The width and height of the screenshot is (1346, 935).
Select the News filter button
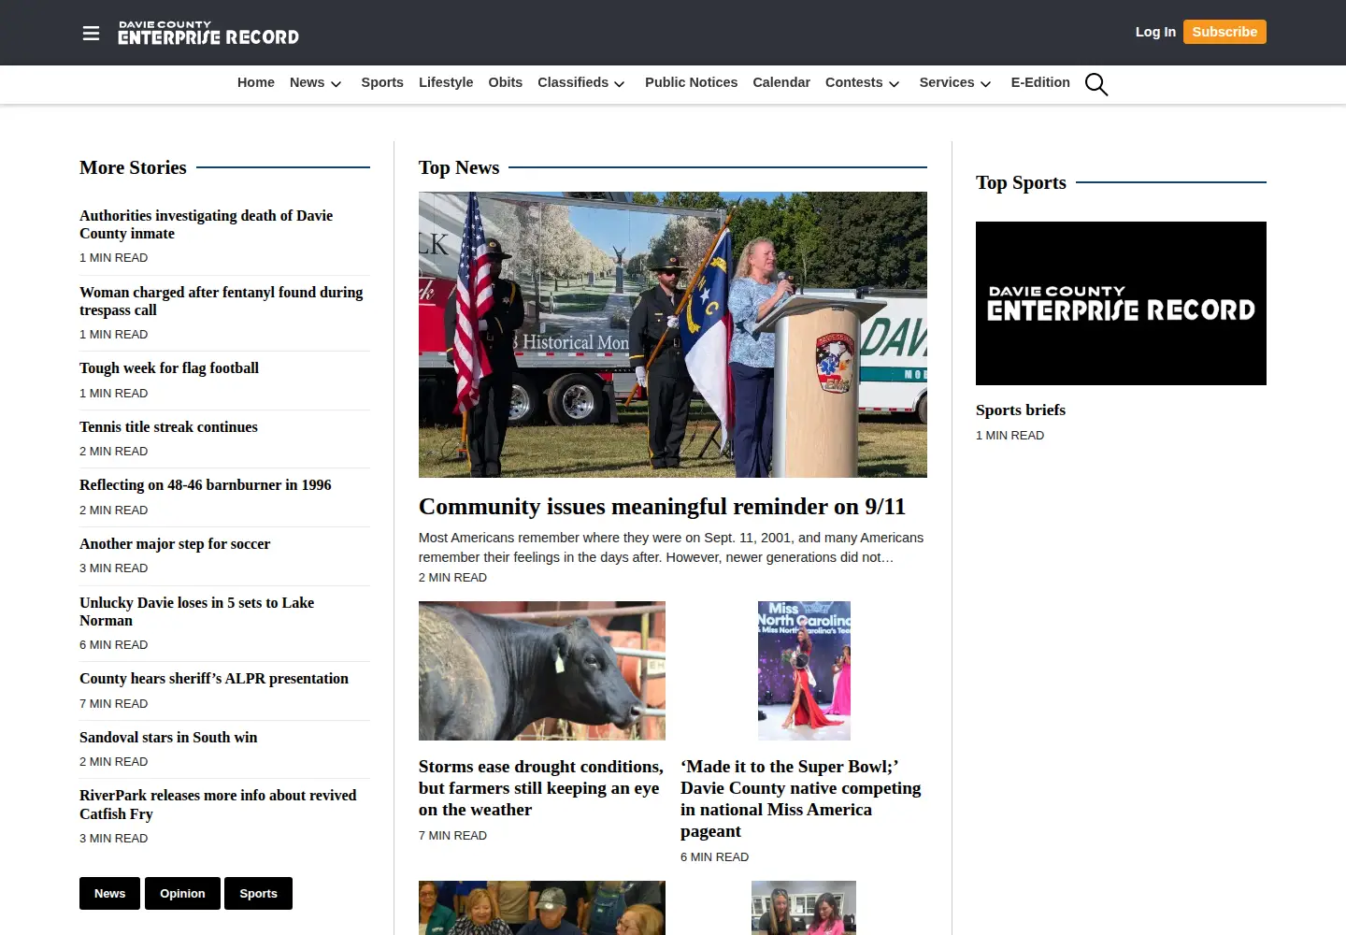tap(109, 893)
